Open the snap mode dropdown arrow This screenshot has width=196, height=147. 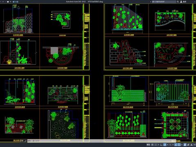158,145
